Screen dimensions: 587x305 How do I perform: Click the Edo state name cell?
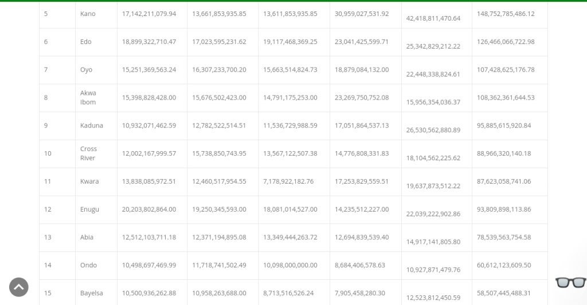pos(86,42)
